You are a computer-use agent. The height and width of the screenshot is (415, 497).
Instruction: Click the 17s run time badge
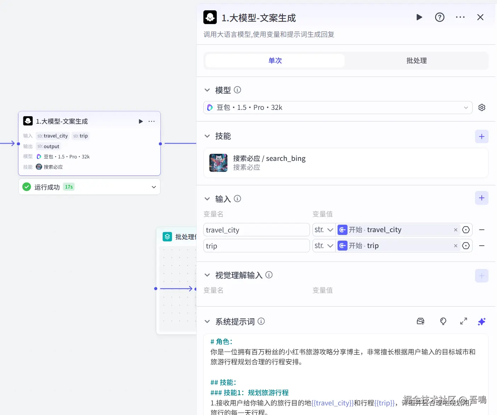[69, 187]
